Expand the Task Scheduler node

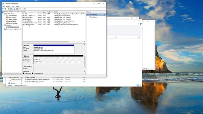coord(5,16)
